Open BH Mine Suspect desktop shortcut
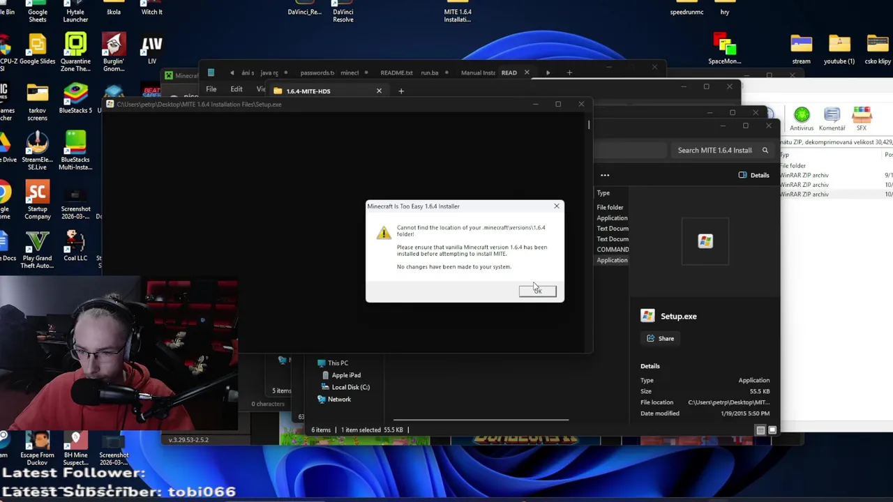 click(75, 448)
